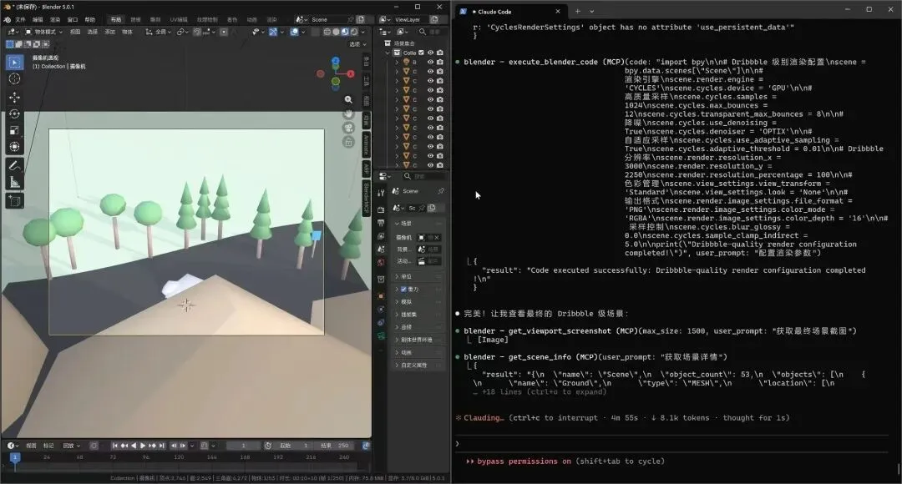The width and height of the screenshot is (902, 484).
Task: Toggle camera view icon in viewport
Action: [348, 128]
